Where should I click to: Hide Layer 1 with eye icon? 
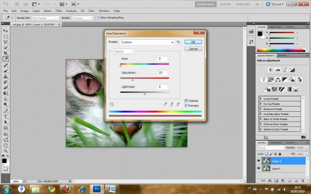pyautogui.click(x=259, y=161)
